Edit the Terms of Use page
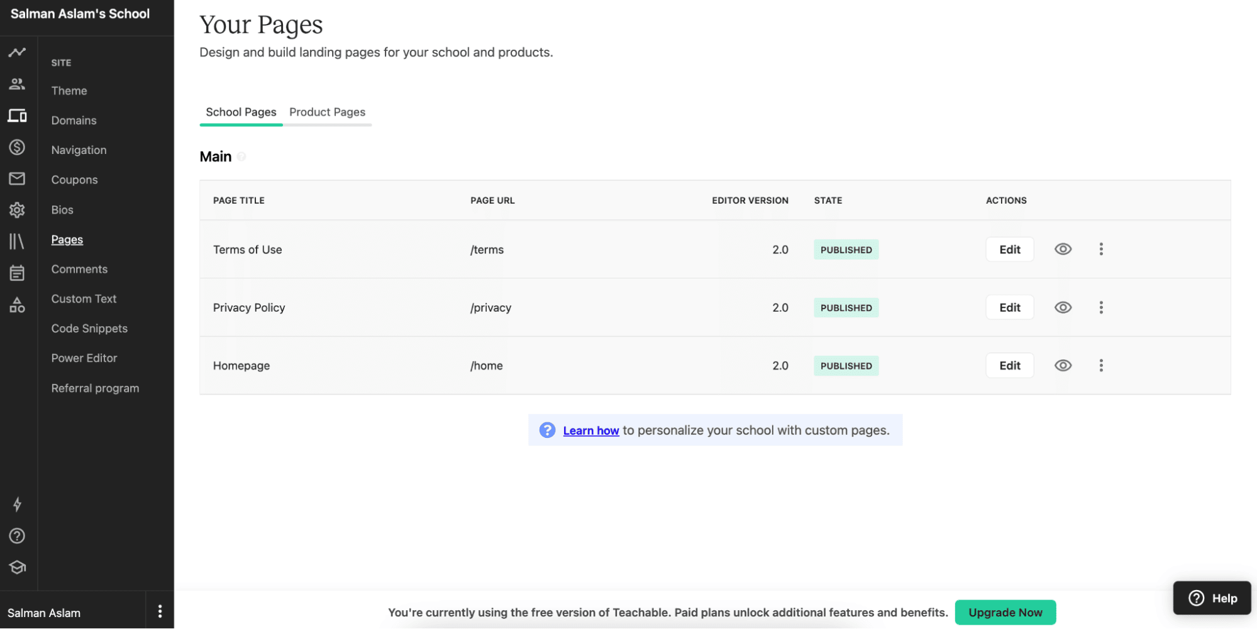The height and width of the screenshot is (629, 1257). [1010, 249]
